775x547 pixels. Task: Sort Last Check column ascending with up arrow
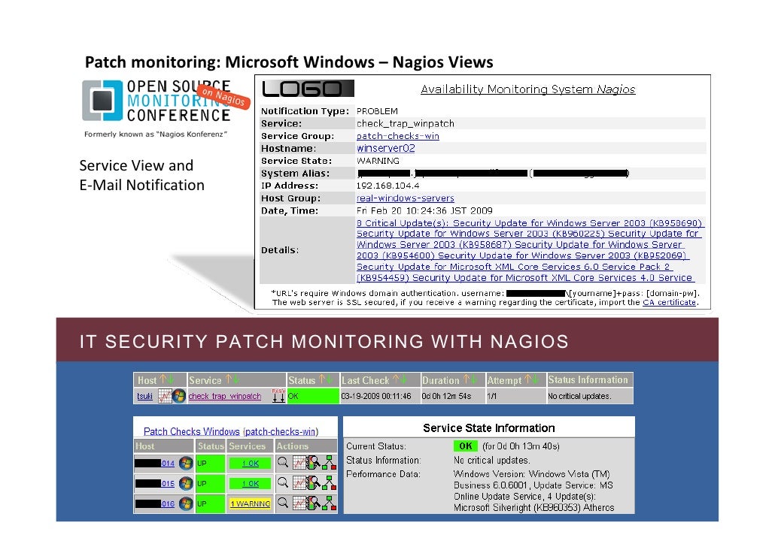tap(397, 379)
